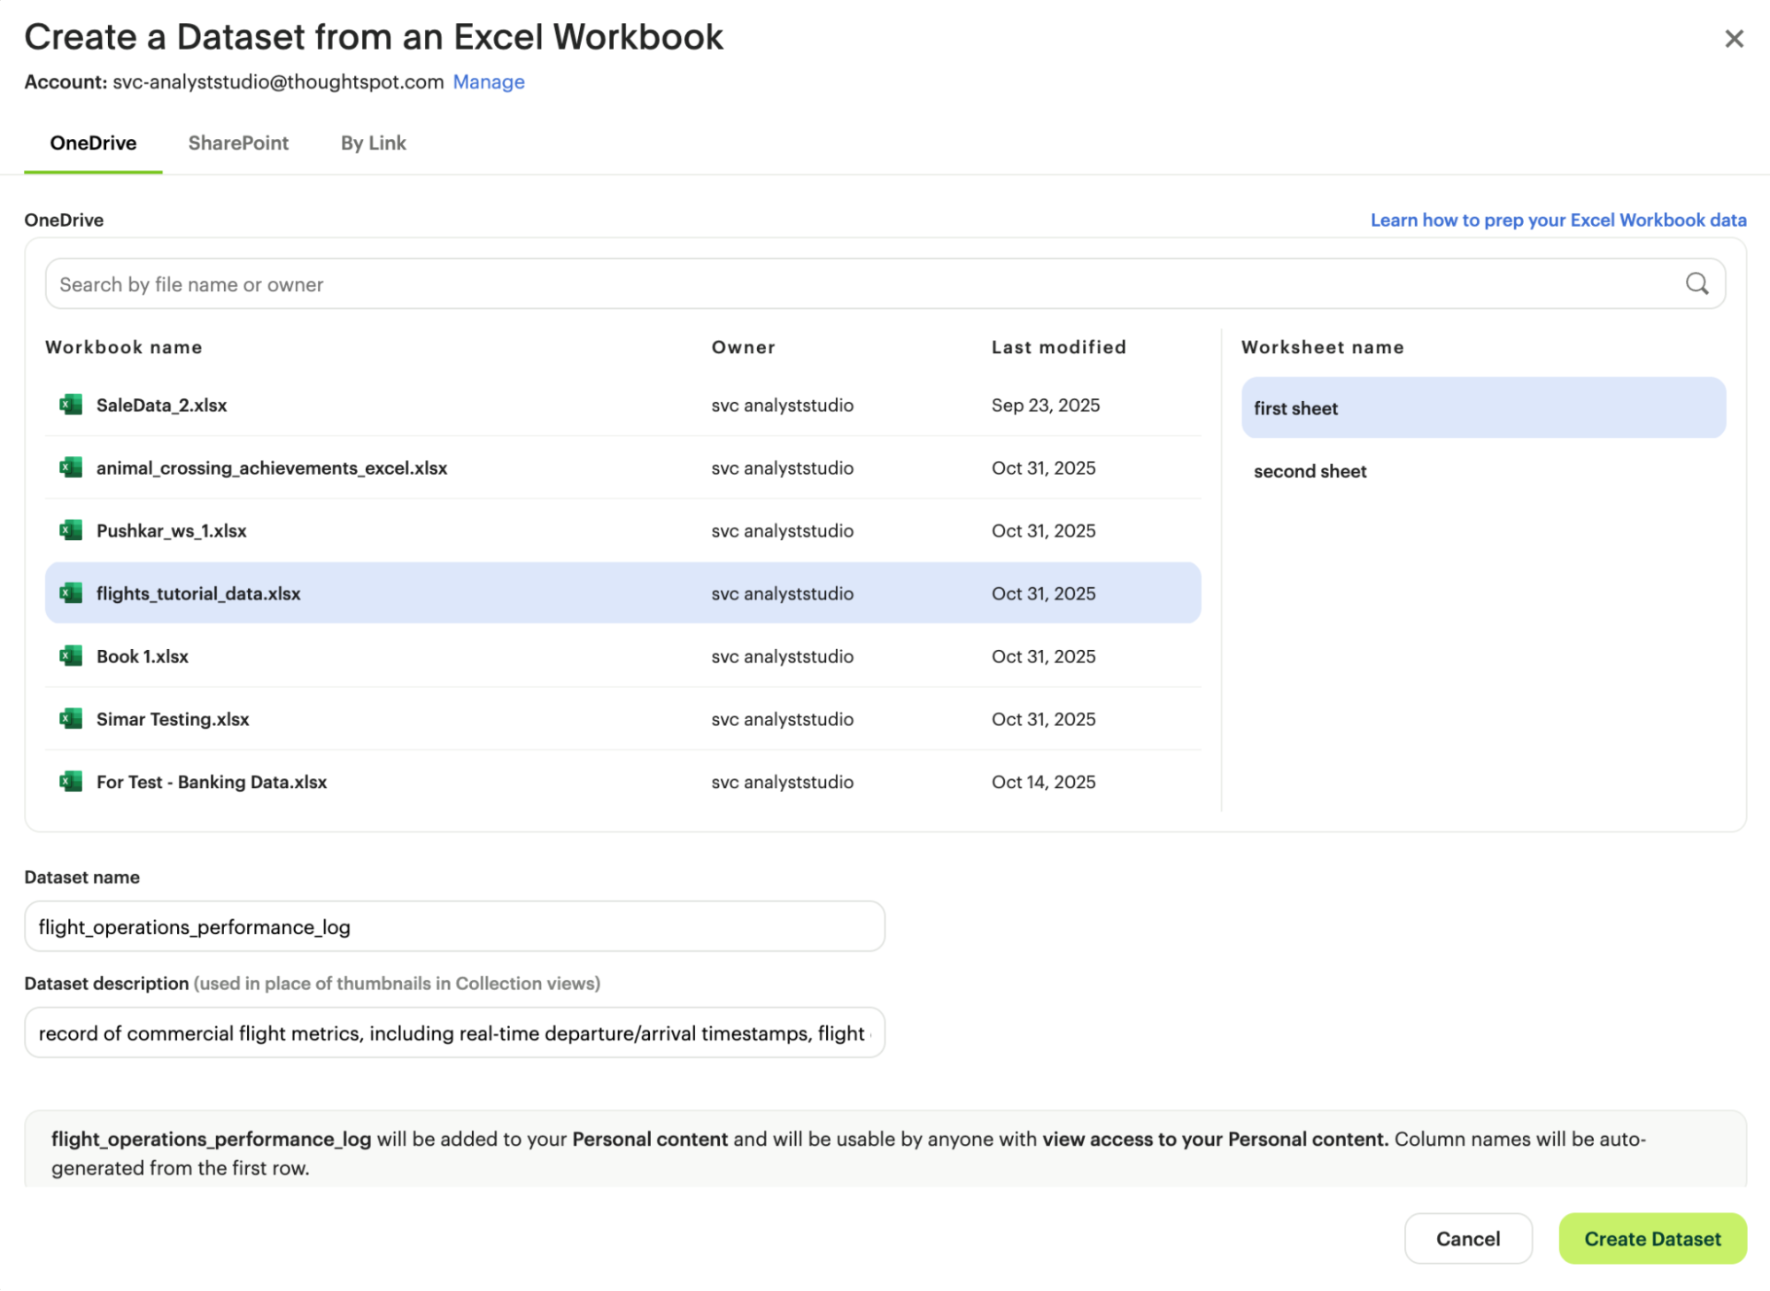Click the Create Dataset button
Image resolution: width=1770 pixels, height=1291 pixels.
pos(1652,1239)
